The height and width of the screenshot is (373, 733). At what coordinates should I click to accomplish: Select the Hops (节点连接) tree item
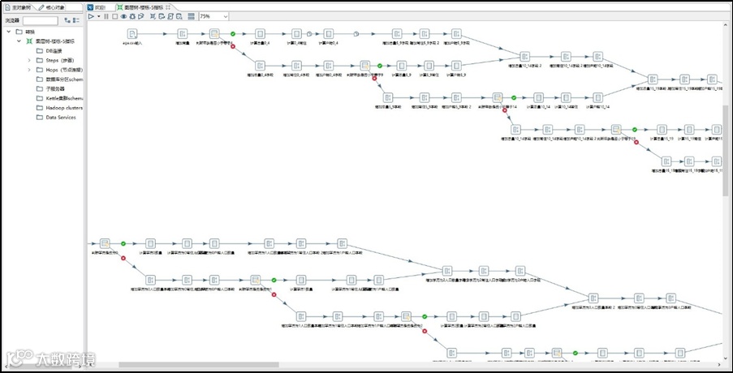59,70
